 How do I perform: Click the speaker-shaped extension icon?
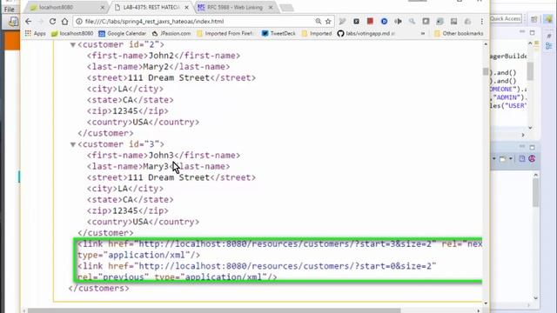[398, 21]
